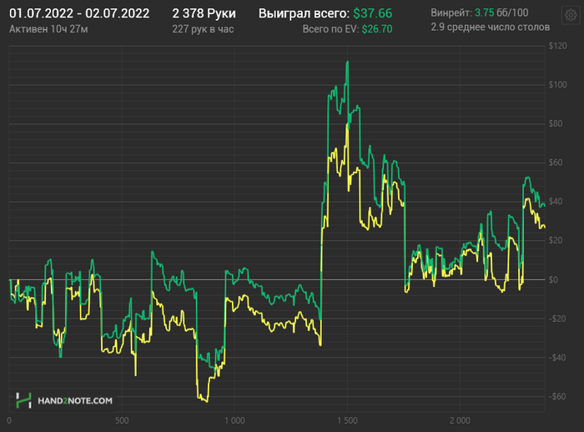Click the -$40 y-axis label
Screen dimensions: 584x432
click(x=557, y=358)
